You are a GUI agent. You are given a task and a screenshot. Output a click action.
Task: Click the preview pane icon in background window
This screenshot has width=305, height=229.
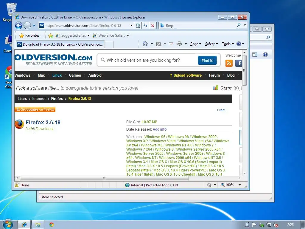(255, 55)
